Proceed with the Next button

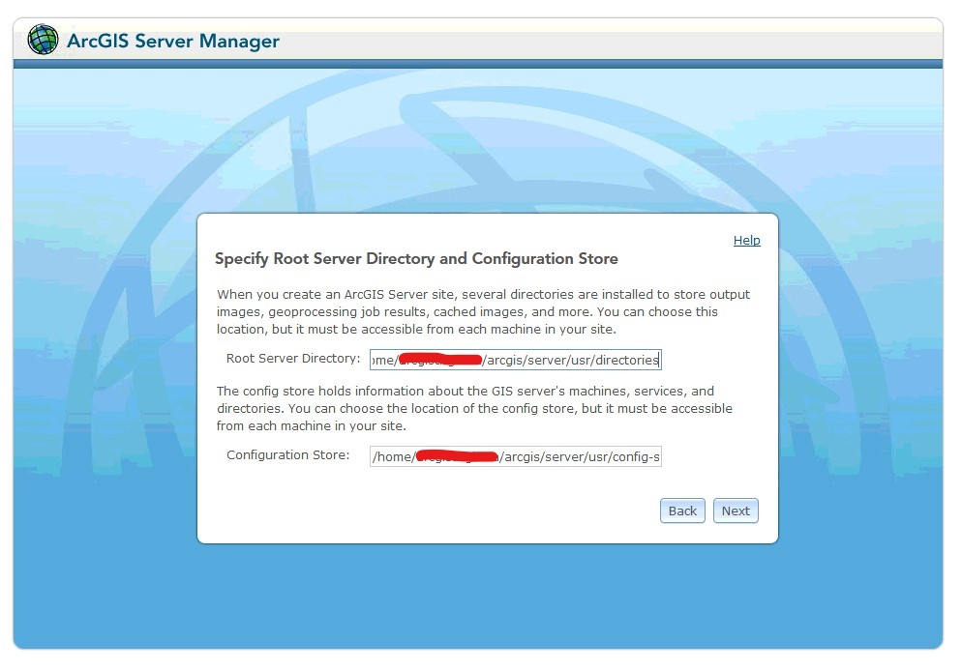736,511
